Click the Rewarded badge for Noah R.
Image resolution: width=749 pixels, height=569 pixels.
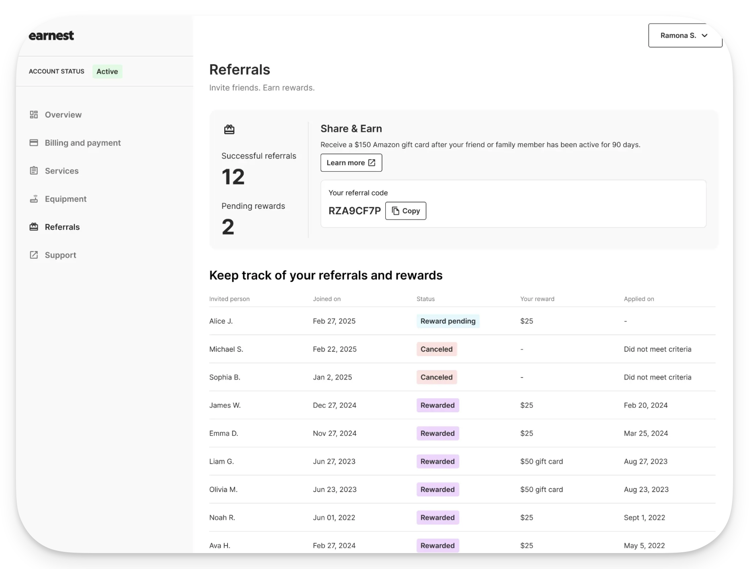(437, 518)
